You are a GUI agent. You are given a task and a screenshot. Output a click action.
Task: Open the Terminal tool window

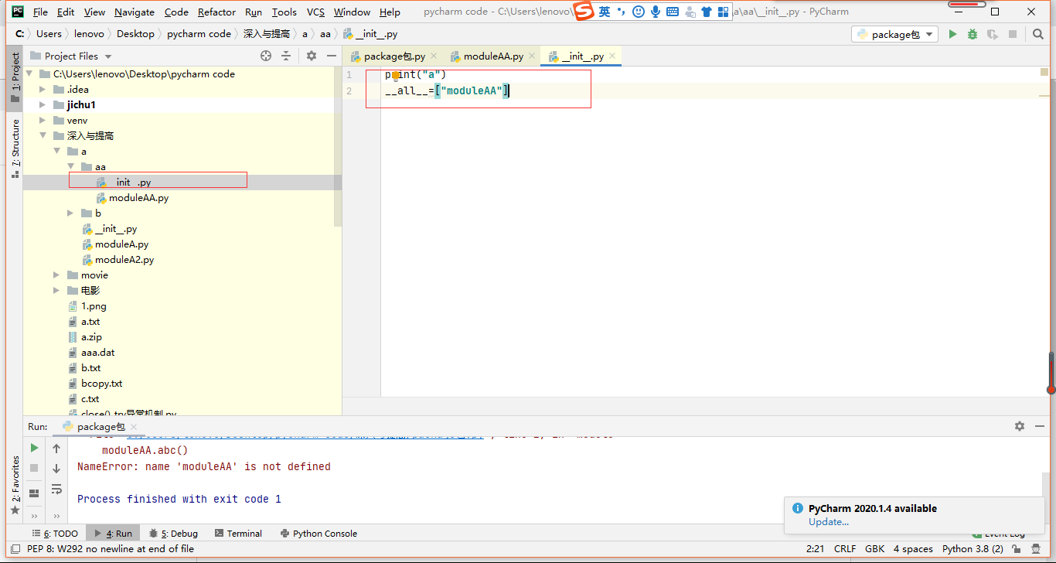238,534
